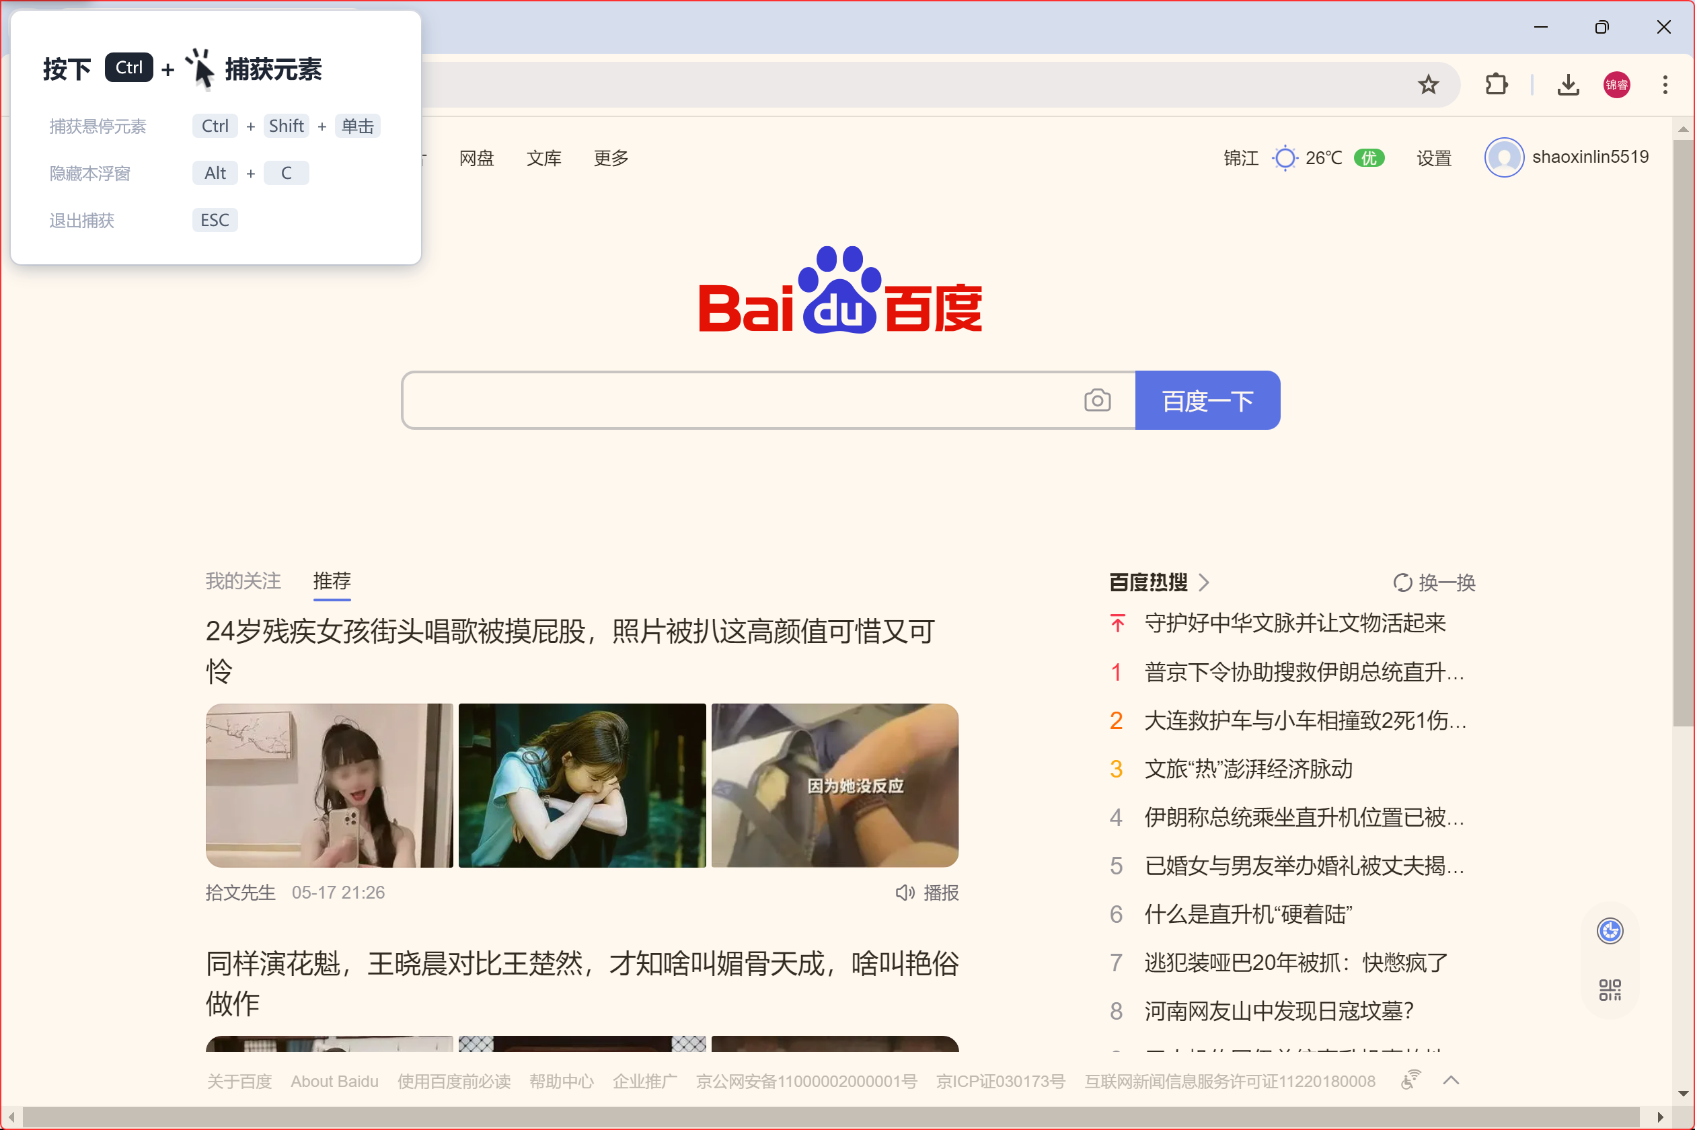Collapse footer with up chevron
1695x1130 pixels.
(x=1451, y=1080)
